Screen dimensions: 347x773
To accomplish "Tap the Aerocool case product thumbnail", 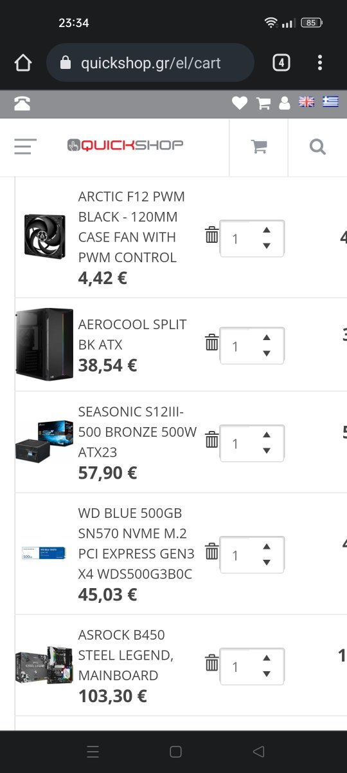I will point(44,344).
